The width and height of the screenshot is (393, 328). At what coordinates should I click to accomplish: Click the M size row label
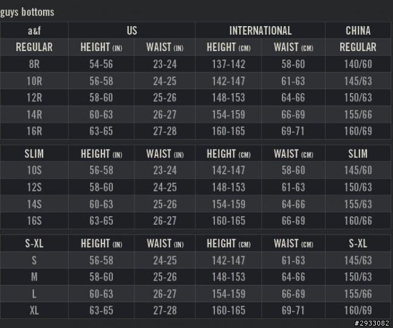point(35,277)
